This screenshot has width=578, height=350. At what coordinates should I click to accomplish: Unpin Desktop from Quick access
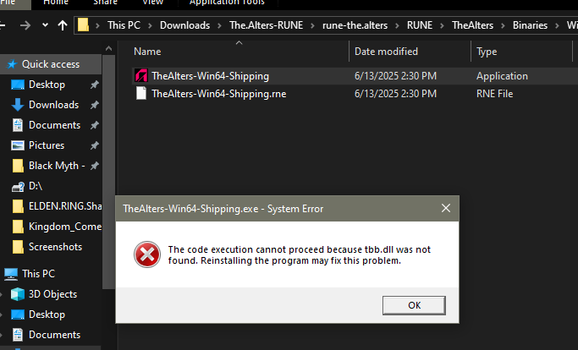(95, 85)
